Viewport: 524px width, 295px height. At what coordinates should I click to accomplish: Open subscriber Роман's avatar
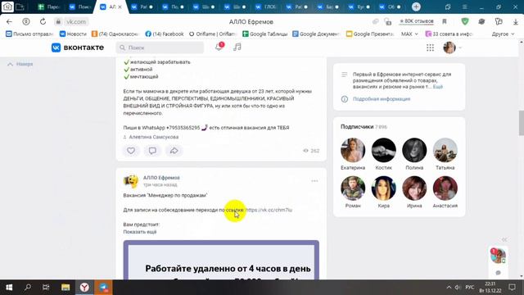coord(353,188)
